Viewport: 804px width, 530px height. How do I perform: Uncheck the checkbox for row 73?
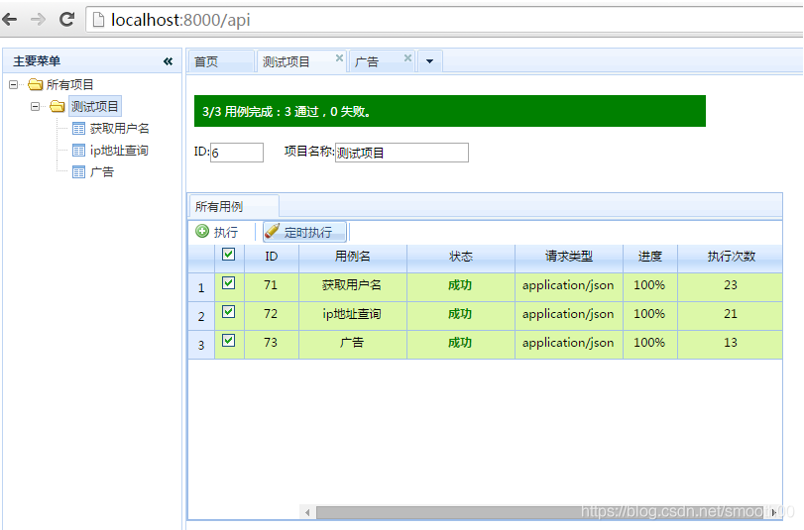pos(229,341)
